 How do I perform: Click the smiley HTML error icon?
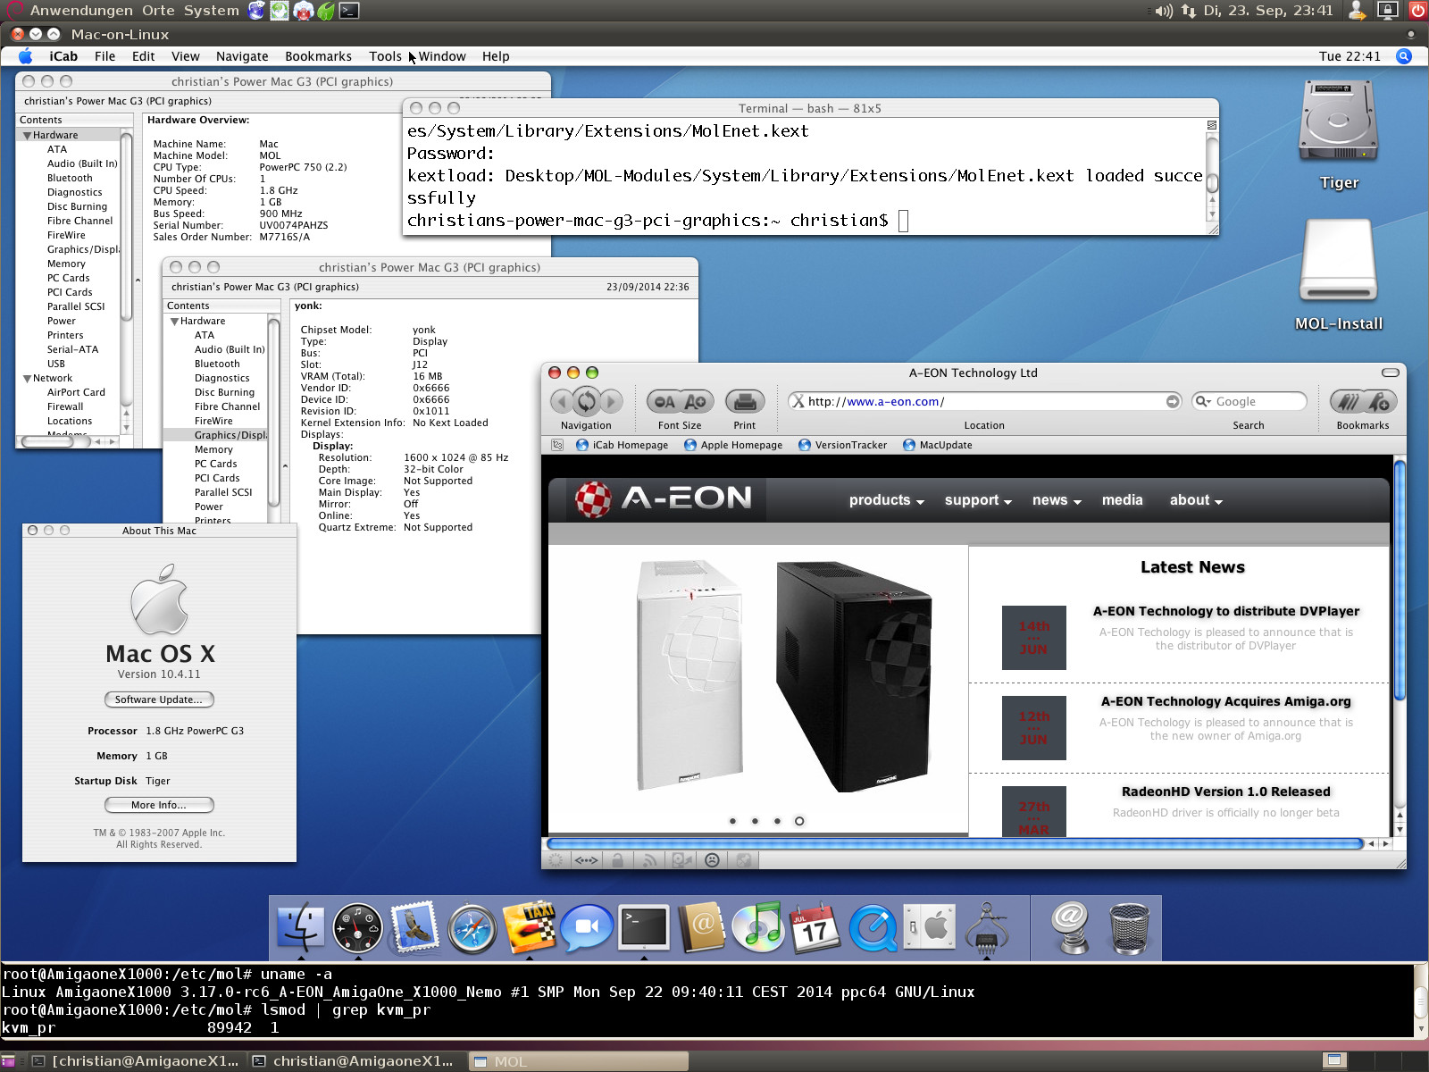[x=712, y=860]
